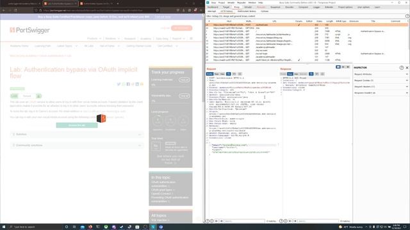
Task: Click the PortSwigger logo on the web page
Action: (29, 30)
